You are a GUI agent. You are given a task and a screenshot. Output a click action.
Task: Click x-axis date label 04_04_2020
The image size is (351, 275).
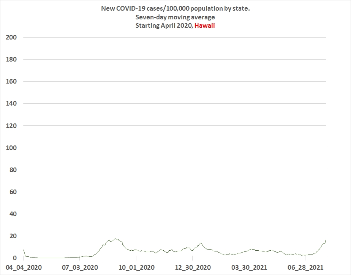24,267
